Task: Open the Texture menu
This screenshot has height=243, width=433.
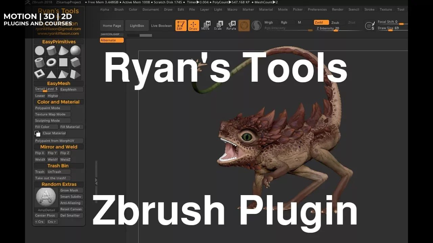Action: pos(386,9)
